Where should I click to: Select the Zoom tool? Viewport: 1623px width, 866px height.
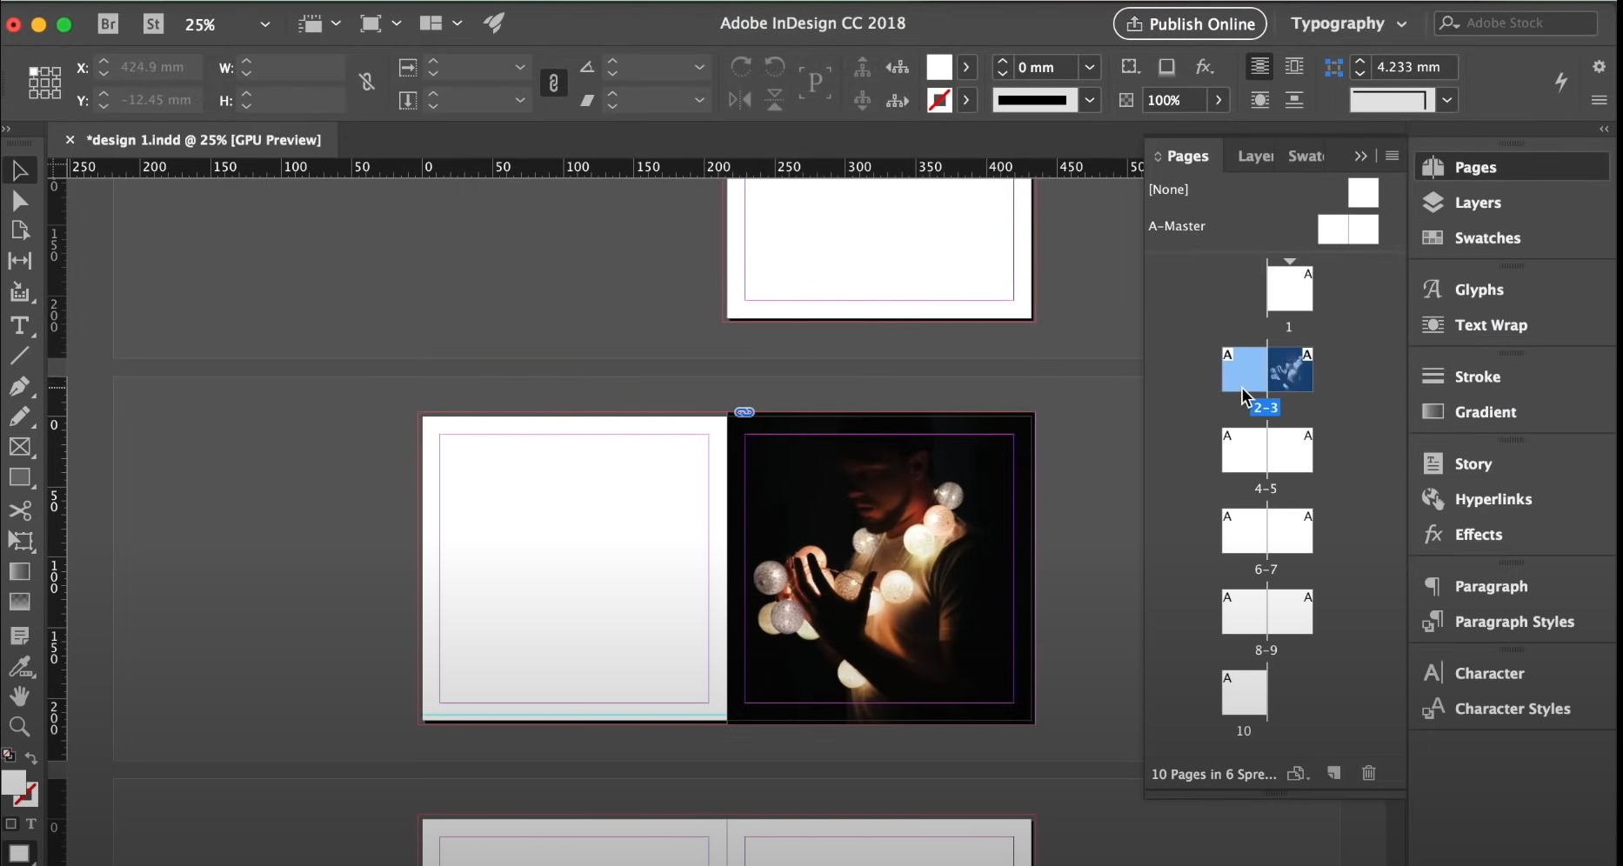coord(20,727)
